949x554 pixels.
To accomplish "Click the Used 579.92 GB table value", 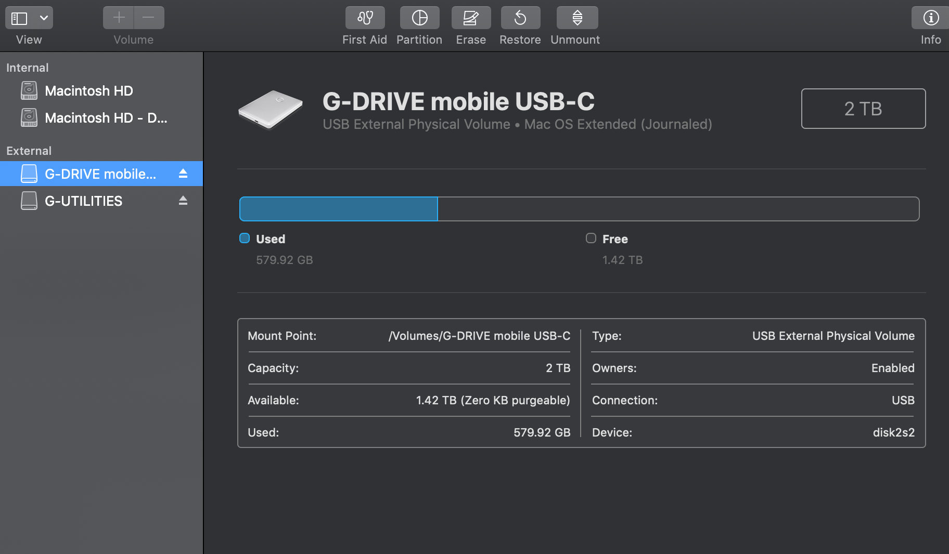I will [542, 432].
